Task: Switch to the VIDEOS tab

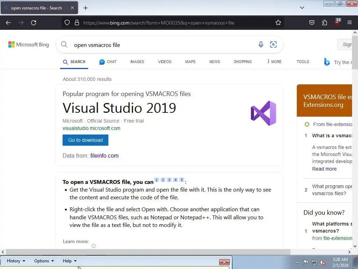Action: click(x=165, y=62)
